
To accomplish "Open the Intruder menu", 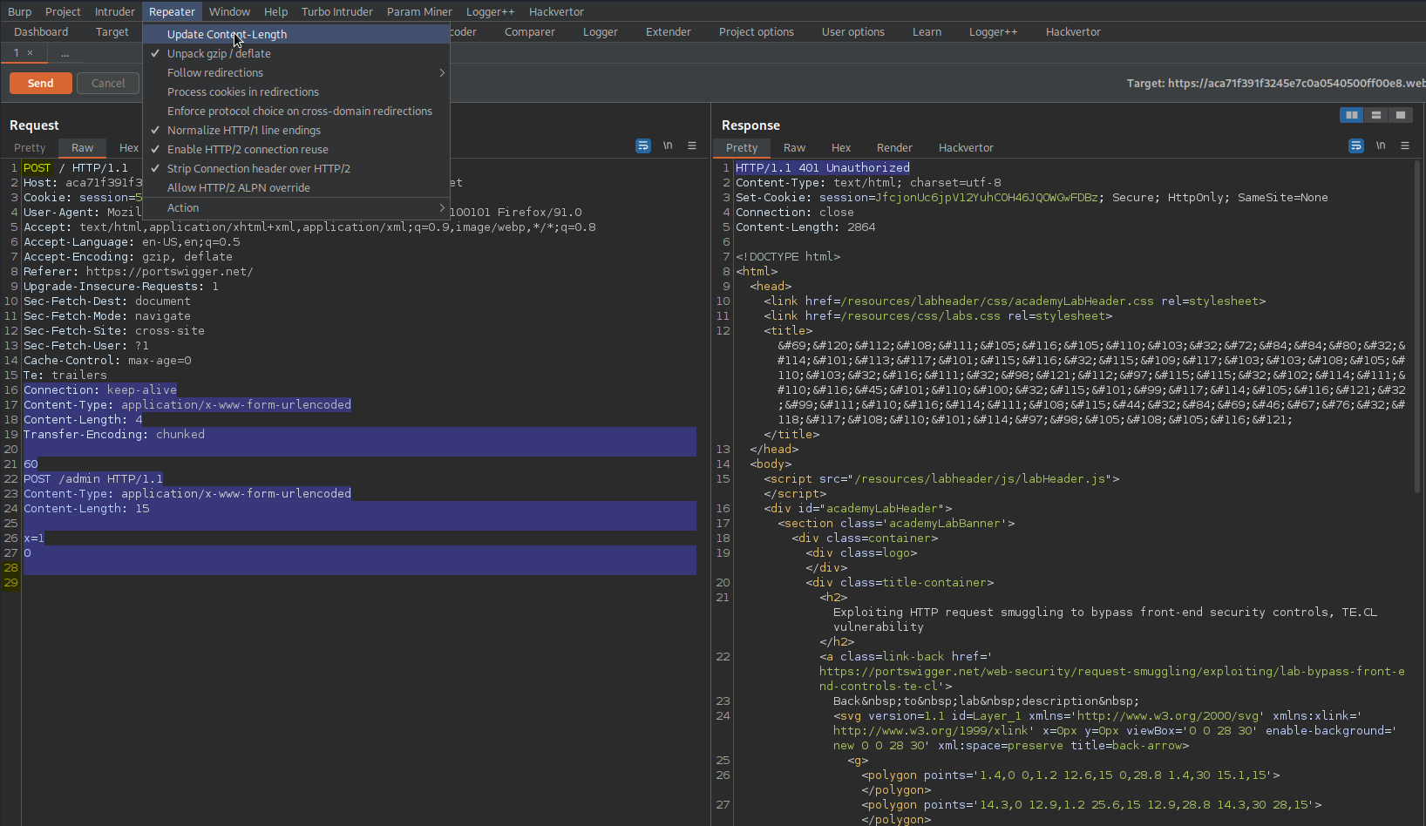I will [x=115, y=11].
